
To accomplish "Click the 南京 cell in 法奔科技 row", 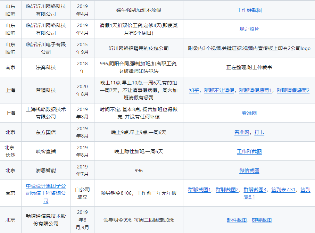I will 10,67.
